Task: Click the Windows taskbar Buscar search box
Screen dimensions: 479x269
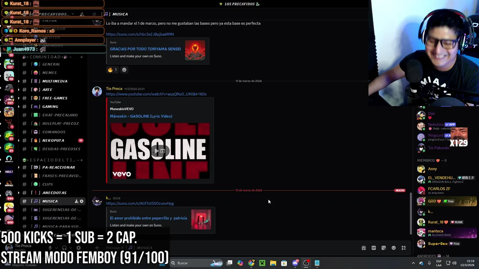Action: (196, 263)
